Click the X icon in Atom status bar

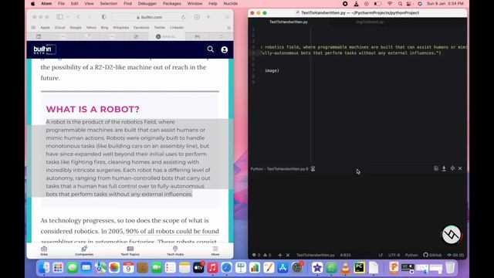[288, 255]
